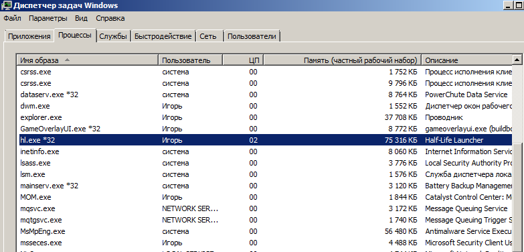Viewport: 524px width, 252px height.
Task: Select the hl.exe *32 process
Action: point(265,140)
